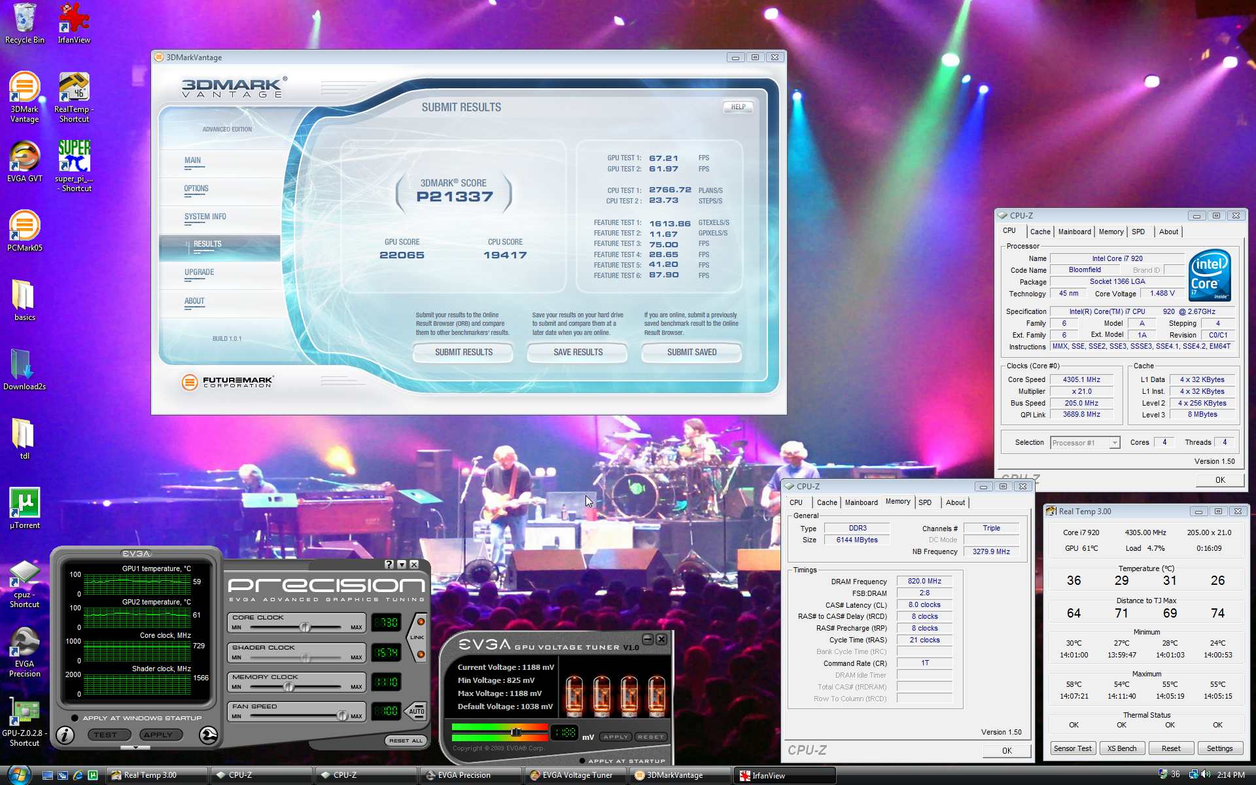Click the network icon in system tray
The height and width of the screenshot is (785, 1256).
tap(1193, 775)
